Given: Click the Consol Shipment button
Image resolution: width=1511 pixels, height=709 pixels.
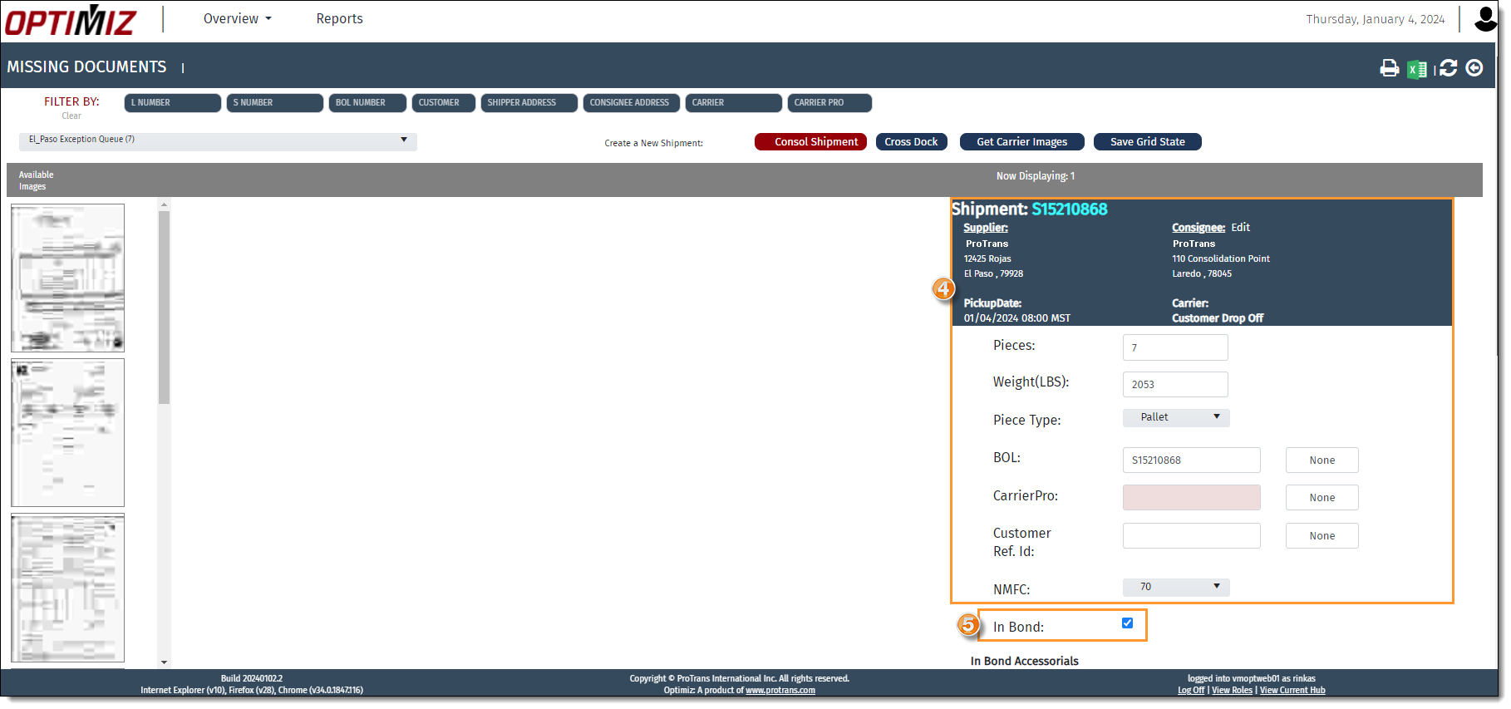Looking at the screenshot, I should click(810, 142).
